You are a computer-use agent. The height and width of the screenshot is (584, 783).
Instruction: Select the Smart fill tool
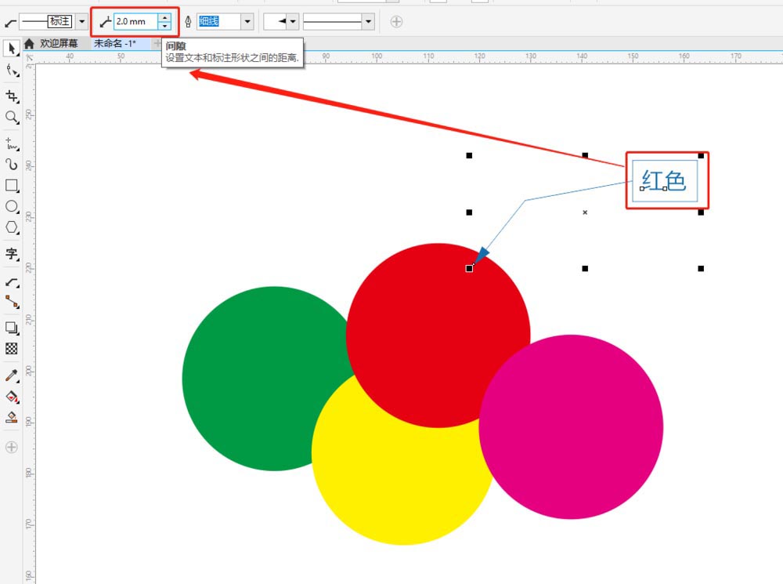pyautogui.click(x=12, y=418)
